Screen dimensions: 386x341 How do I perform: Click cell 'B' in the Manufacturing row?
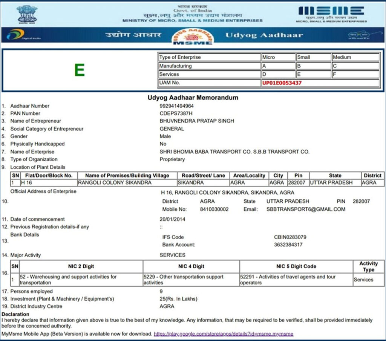click(314, 66)
